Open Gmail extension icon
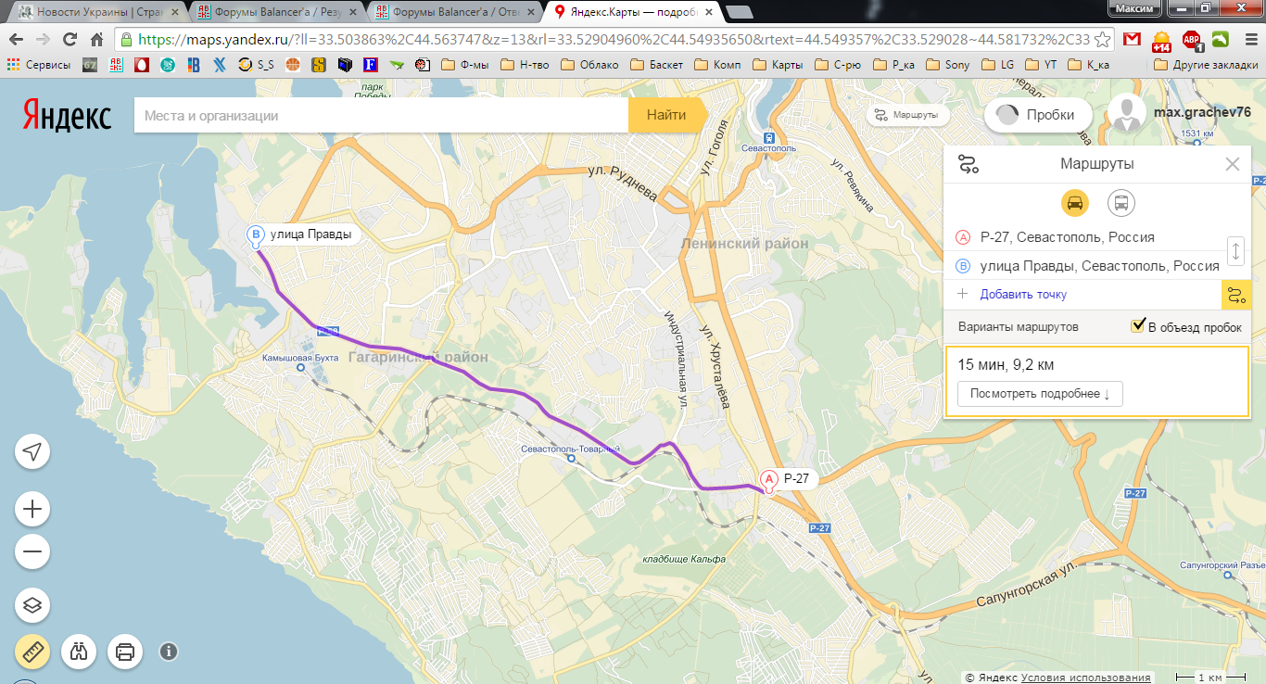 point(1132,39)
